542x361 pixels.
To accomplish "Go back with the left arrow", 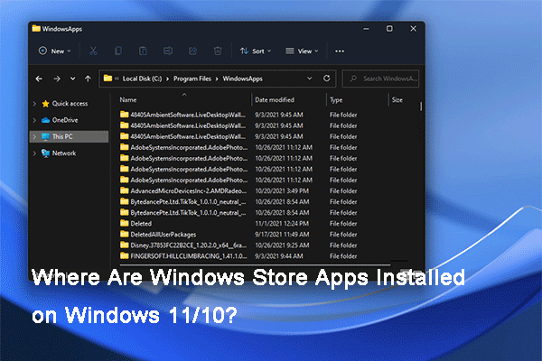I will pyautogui.click(x=39, y=79).
